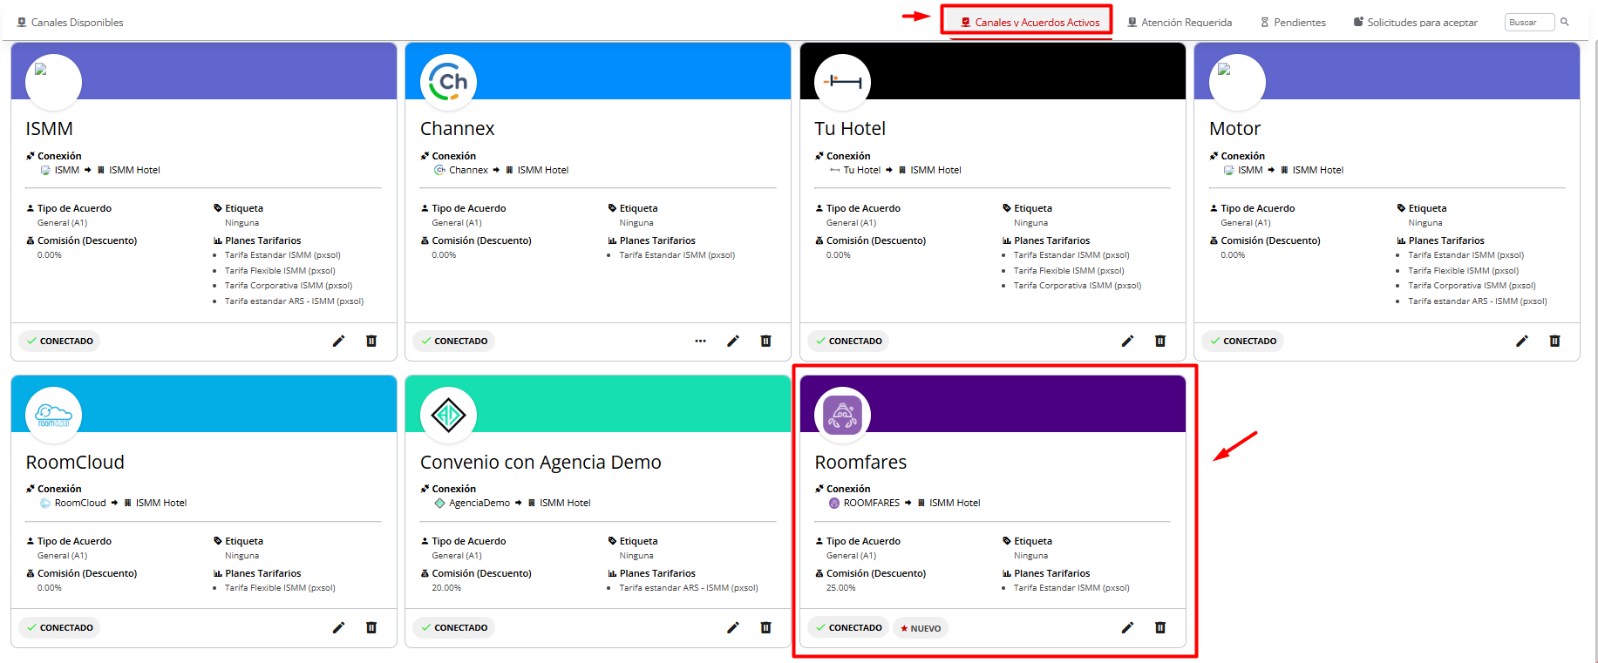Click Tarifa Corporativa ISMM (pxsol) in Tu Hotel card
The height and width of the screenshot is (663, 1598).
click(1078, 286)
